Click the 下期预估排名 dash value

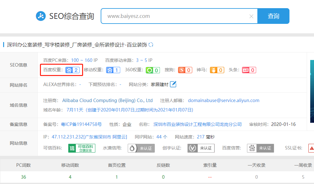121,84
